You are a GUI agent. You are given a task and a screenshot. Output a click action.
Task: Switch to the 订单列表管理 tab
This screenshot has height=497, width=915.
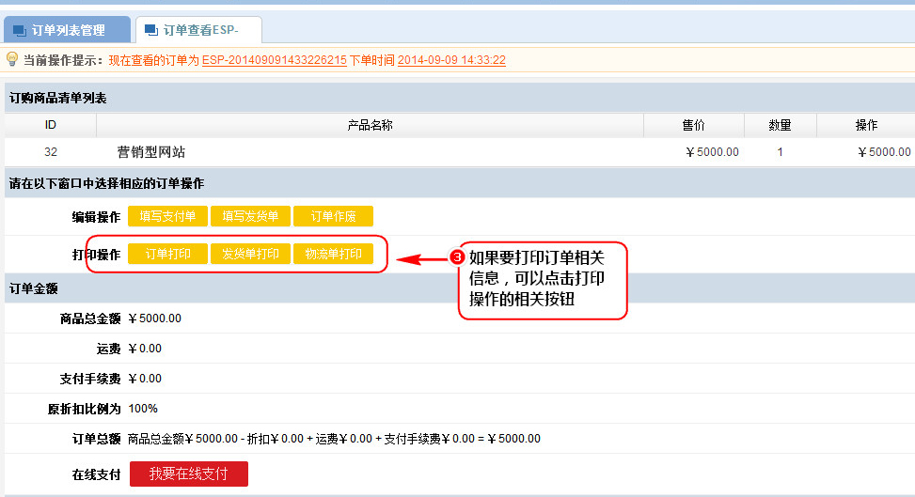pyautogui.click(x=68, y=31)
